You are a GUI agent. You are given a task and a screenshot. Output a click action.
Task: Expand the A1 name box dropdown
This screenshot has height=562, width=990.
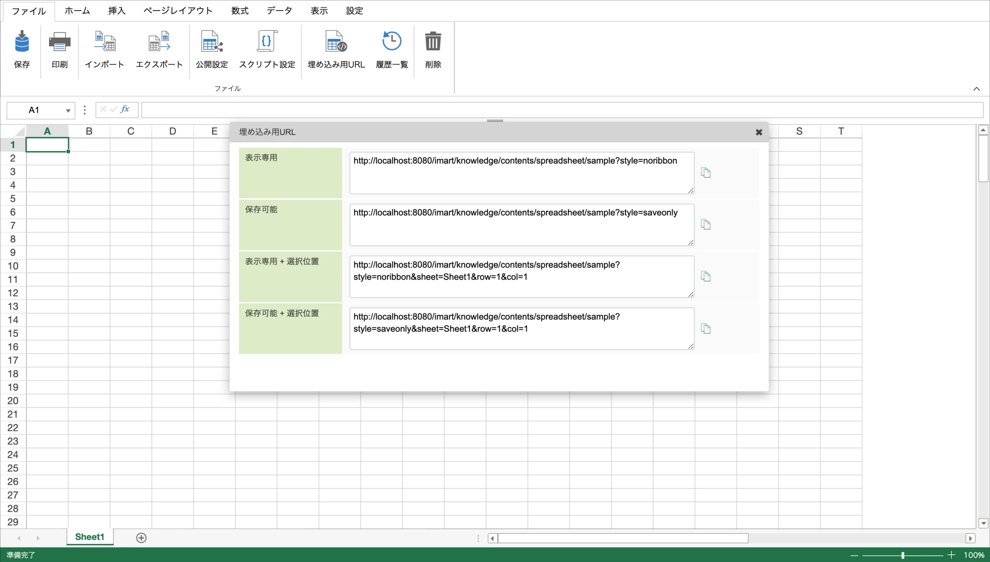click(68, 111)
